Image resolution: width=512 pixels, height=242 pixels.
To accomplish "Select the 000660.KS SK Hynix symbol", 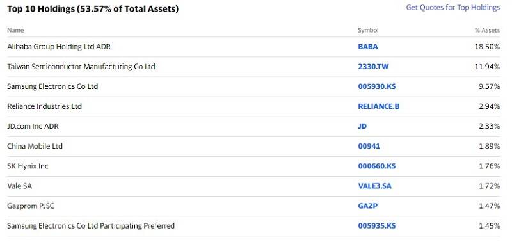I will (377, 166).
